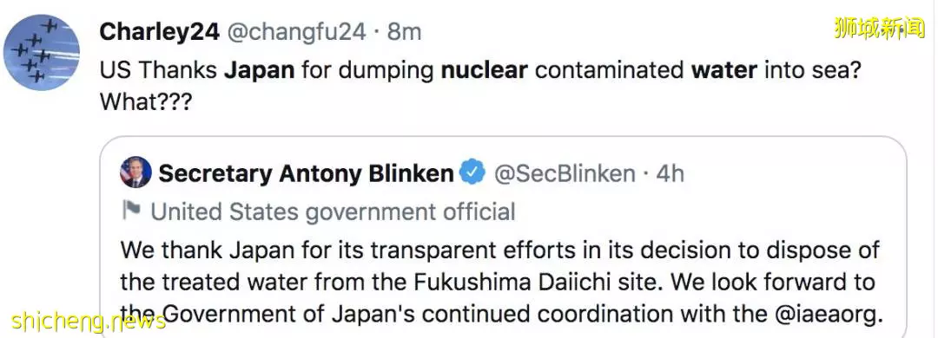Click the bold word nuclear in tweet
938x338 pixels.
click(x=485, y=70)
